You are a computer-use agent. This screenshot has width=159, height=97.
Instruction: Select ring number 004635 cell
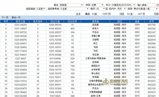[x=152, y=36]
